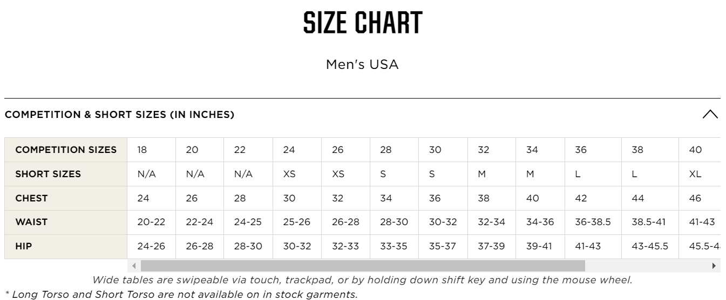Click the Competition & Short Sizes (In Inches) heading

pos(119,115)
